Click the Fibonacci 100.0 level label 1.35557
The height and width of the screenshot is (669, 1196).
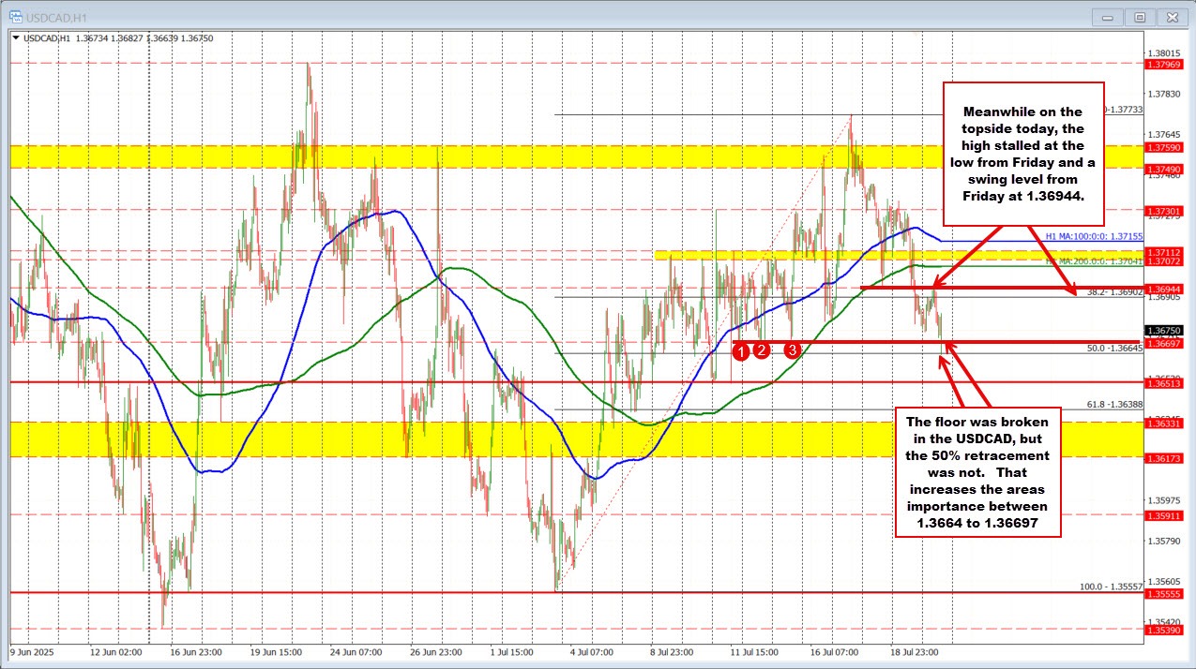(1112, 586)
